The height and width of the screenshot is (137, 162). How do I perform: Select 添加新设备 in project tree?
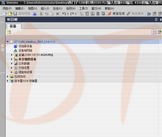[25, 46]
